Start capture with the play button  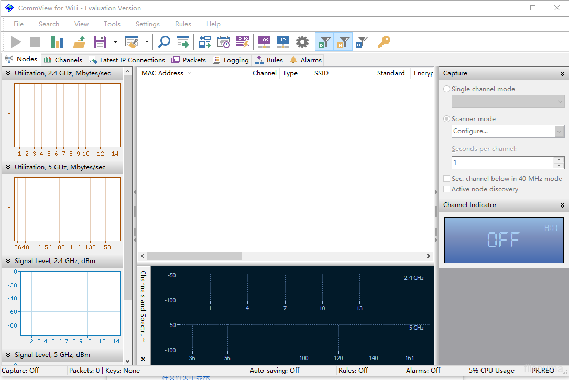click(x=16, y=42)
